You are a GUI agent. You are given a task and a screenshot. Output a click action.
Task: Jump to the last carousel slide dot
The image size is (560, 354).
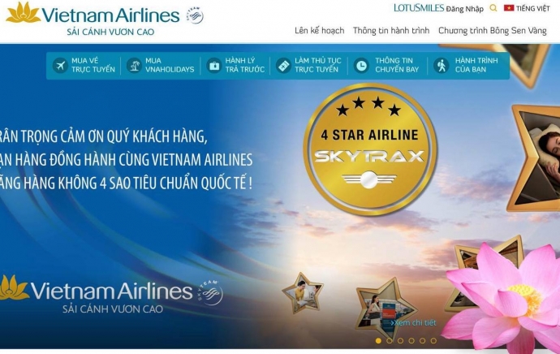[x=433, y=341]
